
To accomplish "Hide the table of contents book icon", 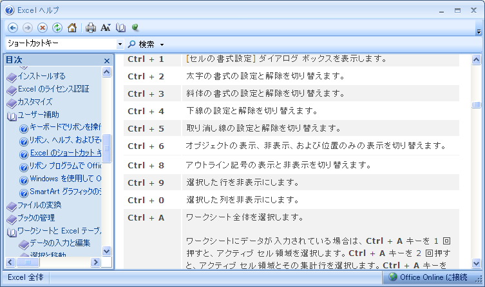I will pyautogui.click(x=120, y=28).
